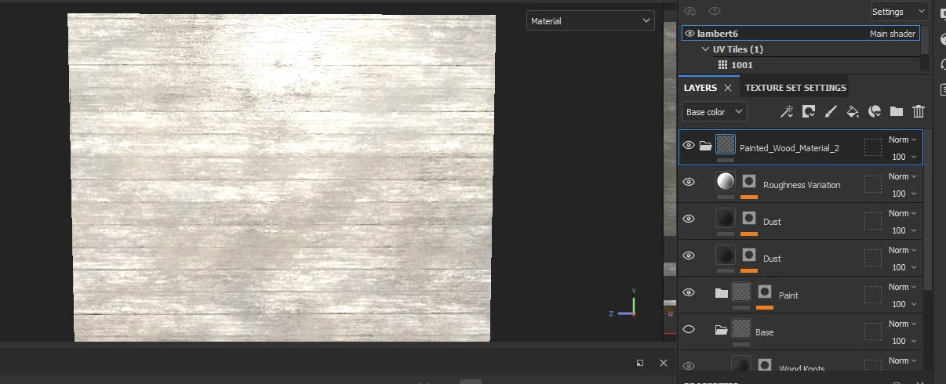Toggle the lambert6 texture set eye
946x384 pixels.
689,34
